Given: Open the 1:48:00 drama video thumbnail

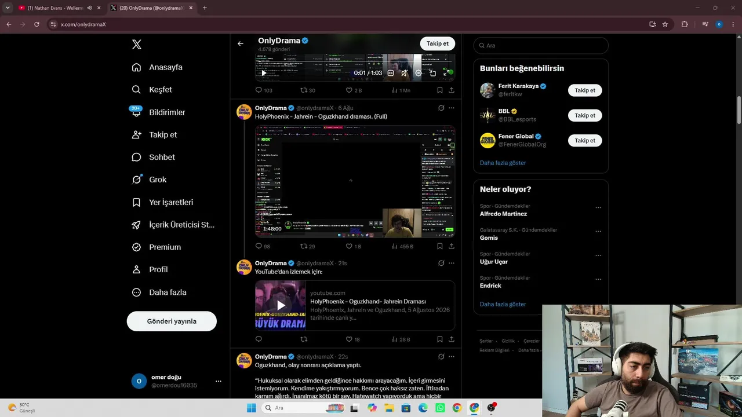Looking at the screenshot, I should tap(355, 182).
